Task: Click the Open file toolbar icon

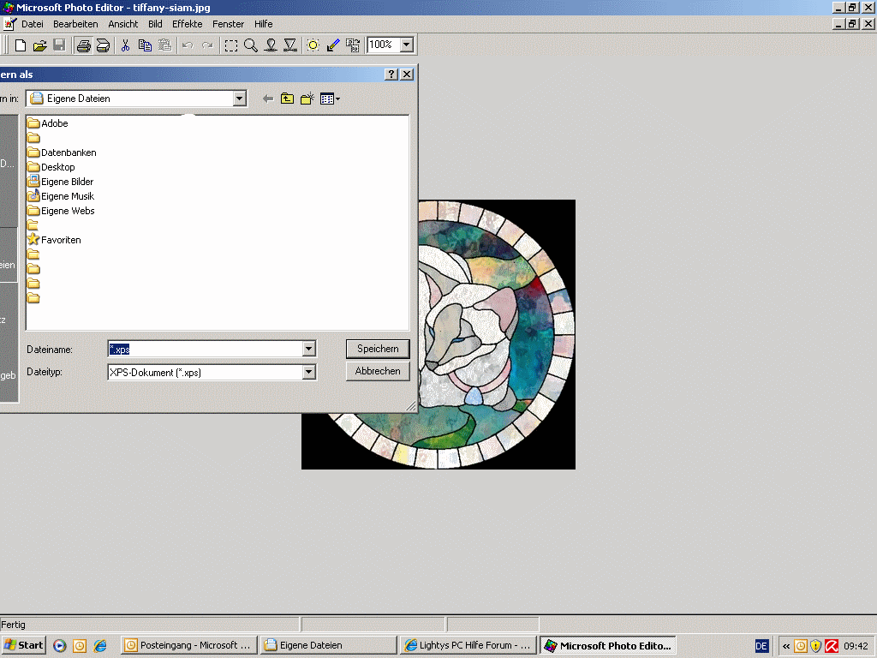Action: tap(39, 45)
